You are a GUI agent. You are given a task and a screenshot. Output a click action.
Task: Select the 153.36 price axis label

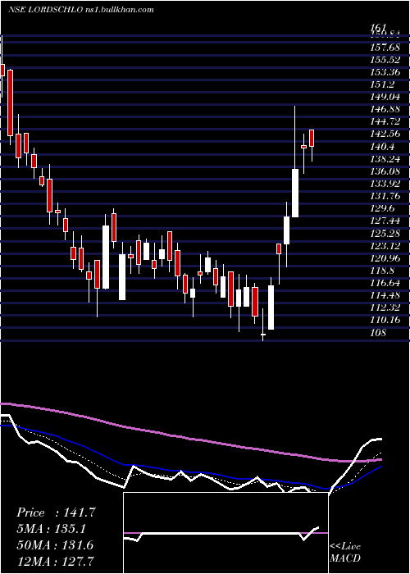click(385, 72)
